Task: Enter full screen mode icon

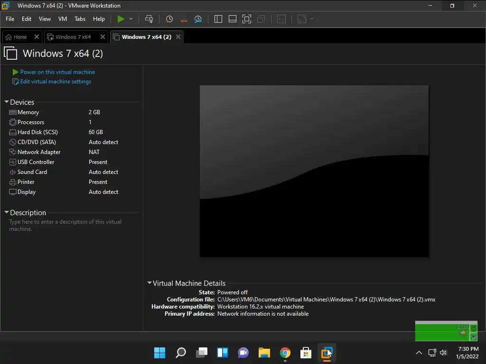Action: click(247, 19)
